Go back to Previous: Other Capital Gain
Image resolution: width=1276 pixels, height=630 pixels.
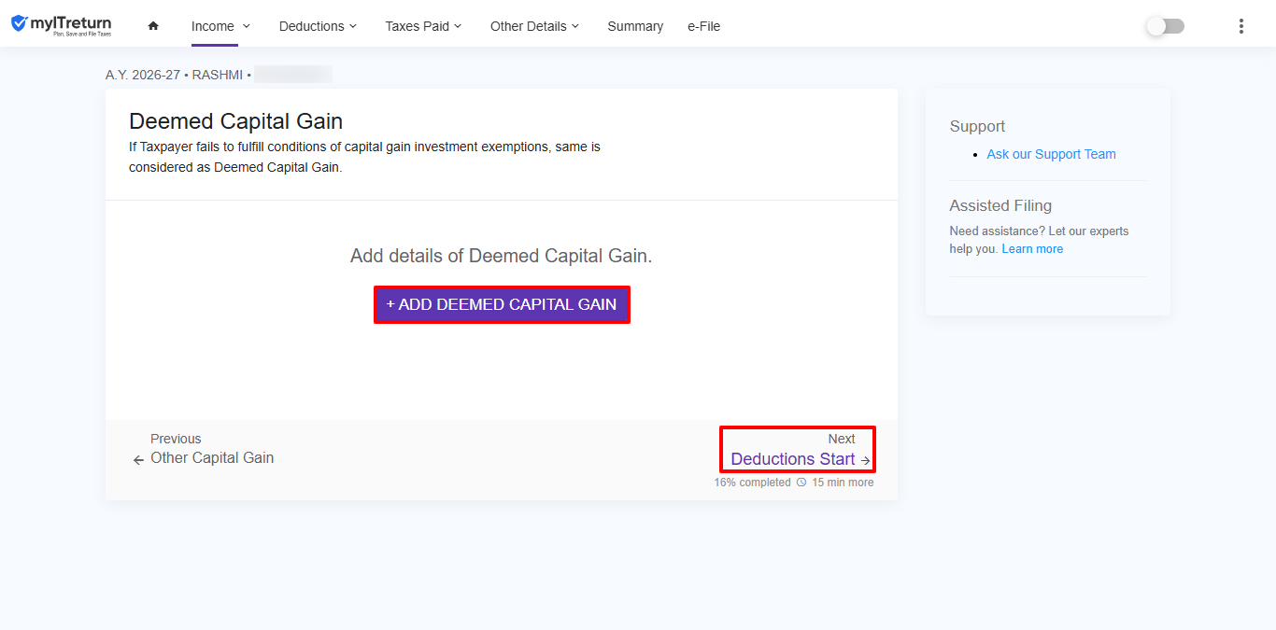click(x=203, y=449)
